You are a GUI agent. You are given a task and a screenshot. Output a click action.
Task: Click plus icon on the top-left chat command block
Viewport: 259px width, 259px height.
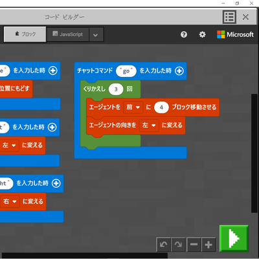pos(53,71)
